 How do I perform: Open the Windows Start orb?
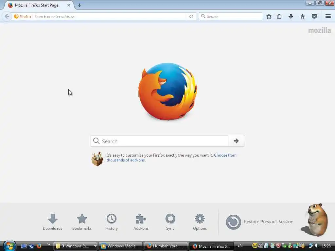[x=9, y=245]
